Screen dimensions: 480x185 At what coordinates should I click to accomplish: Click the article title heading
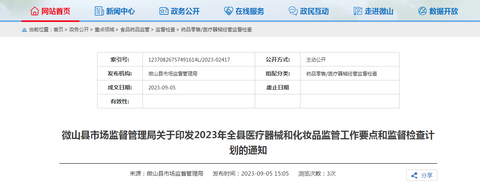pos(248,143)
